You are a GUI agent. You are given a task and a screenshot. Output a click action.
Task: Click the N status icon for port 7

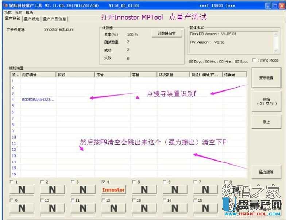pyautogui.click(x=206, y=190)
